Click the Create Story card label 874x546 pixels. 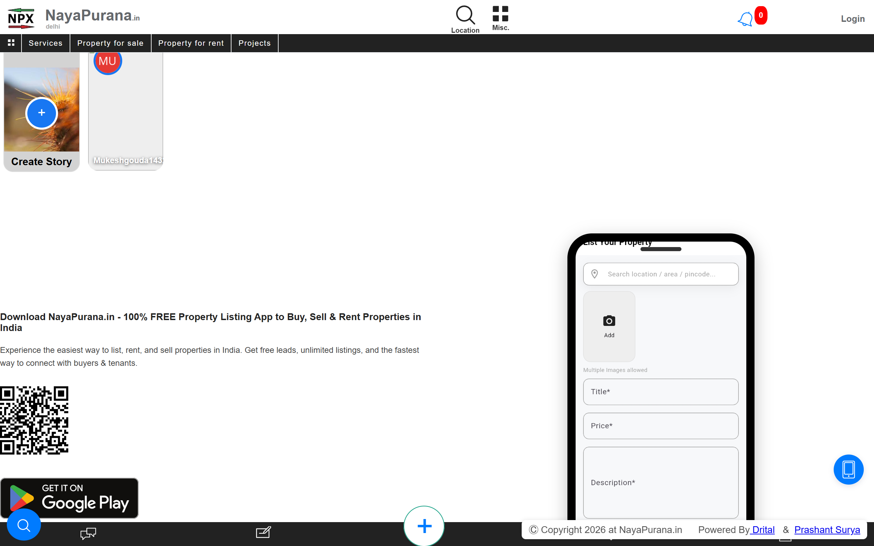coord(42,161)
